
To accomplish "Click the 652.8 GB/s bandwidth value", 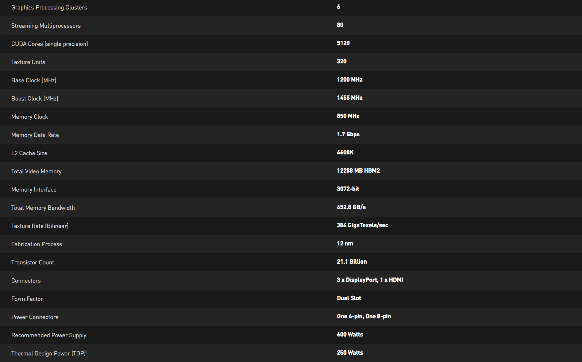I will (351, 207).
